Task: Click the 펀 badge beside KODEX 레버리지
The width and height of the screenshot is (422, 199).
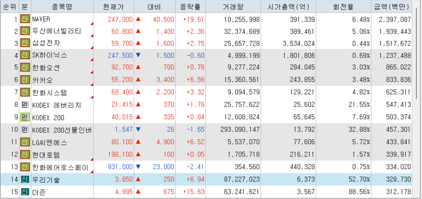Action: [x=25, y=105]
